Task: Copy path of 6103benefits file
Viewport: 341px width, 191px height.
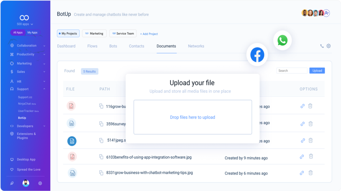Action: pyautogui.click(x=101, y=157)
